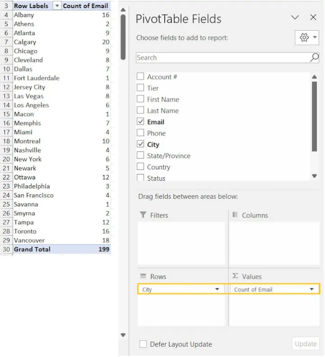Select the Nashville cell
The height and width of the screenshot is (357, 325).
[x=37, y=150]
